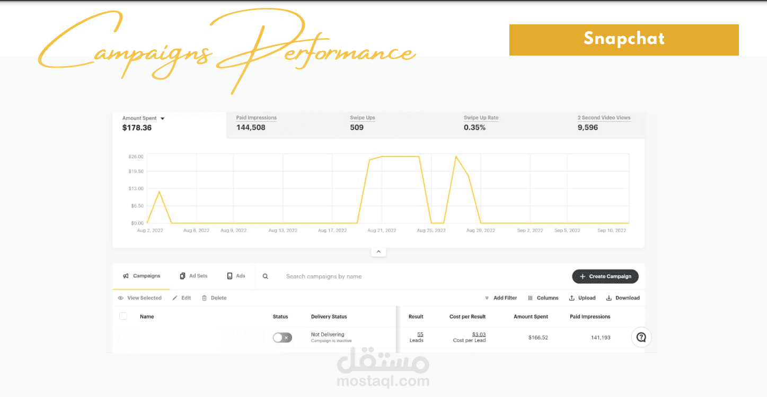The width and height of the screenshot is (767, 397).
Task: Open the help question mark button
Action: pos(641,337)
